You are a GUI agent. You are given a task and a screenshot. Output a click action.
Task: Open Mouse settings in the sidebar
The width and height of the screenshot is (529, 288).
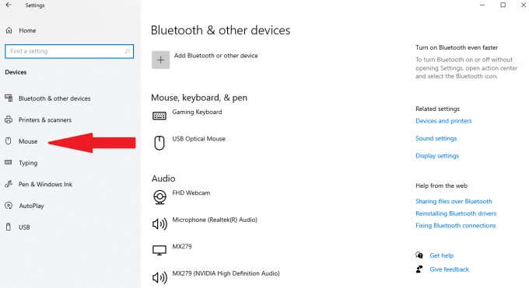[x=28, y=141]
